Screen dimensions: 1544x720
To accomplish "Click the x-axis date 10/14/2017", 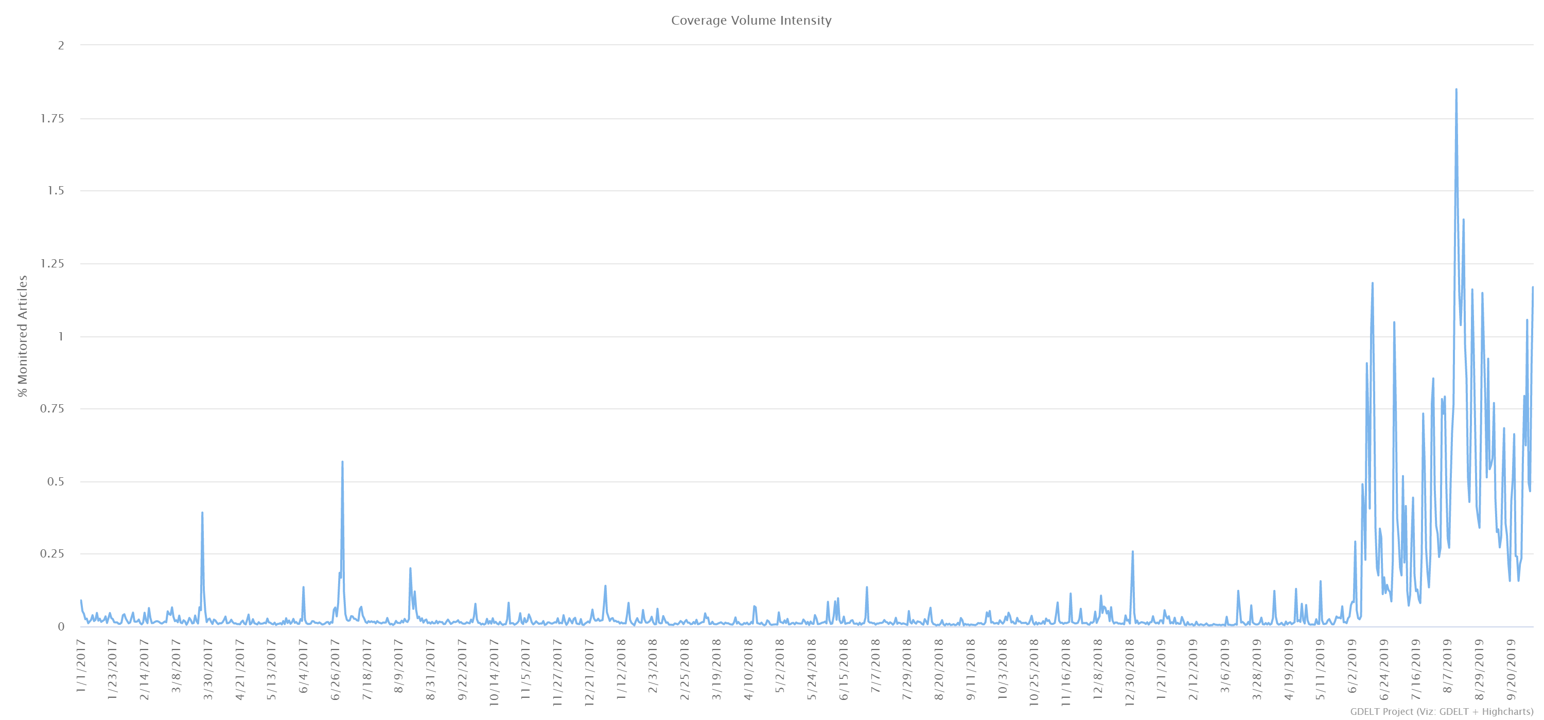I will coord(495,672).
